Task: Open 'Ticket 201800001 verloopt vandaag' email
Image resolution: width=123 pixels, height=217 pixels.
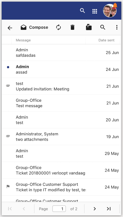Action: [61, 170]
